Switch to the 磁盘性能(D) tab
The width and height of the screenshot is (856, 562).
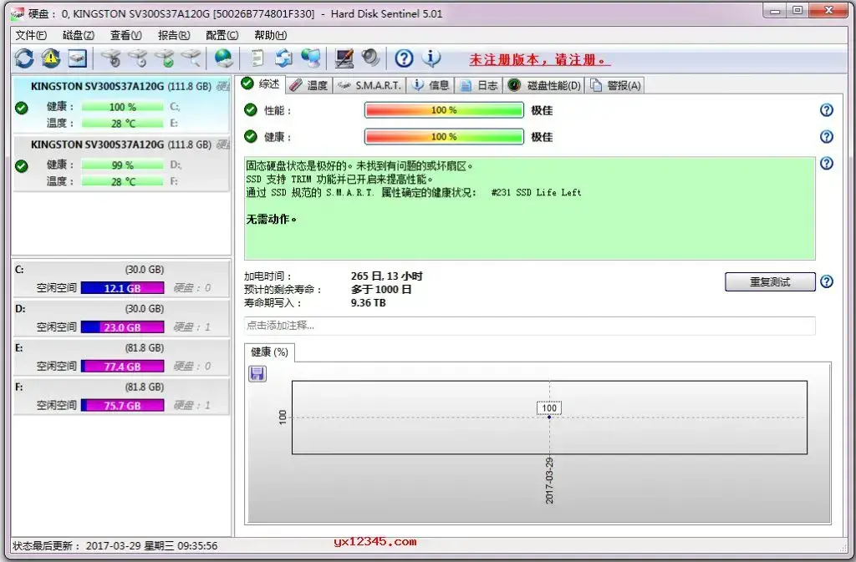(x=544, y=85)
